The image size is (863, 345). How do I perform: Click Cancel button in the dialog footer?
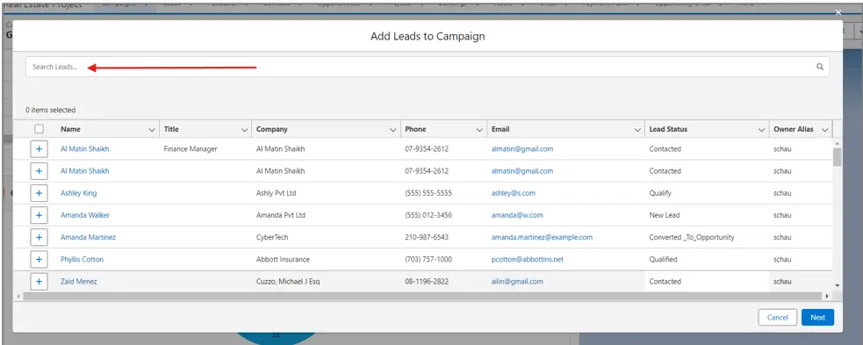click(778, 318)
